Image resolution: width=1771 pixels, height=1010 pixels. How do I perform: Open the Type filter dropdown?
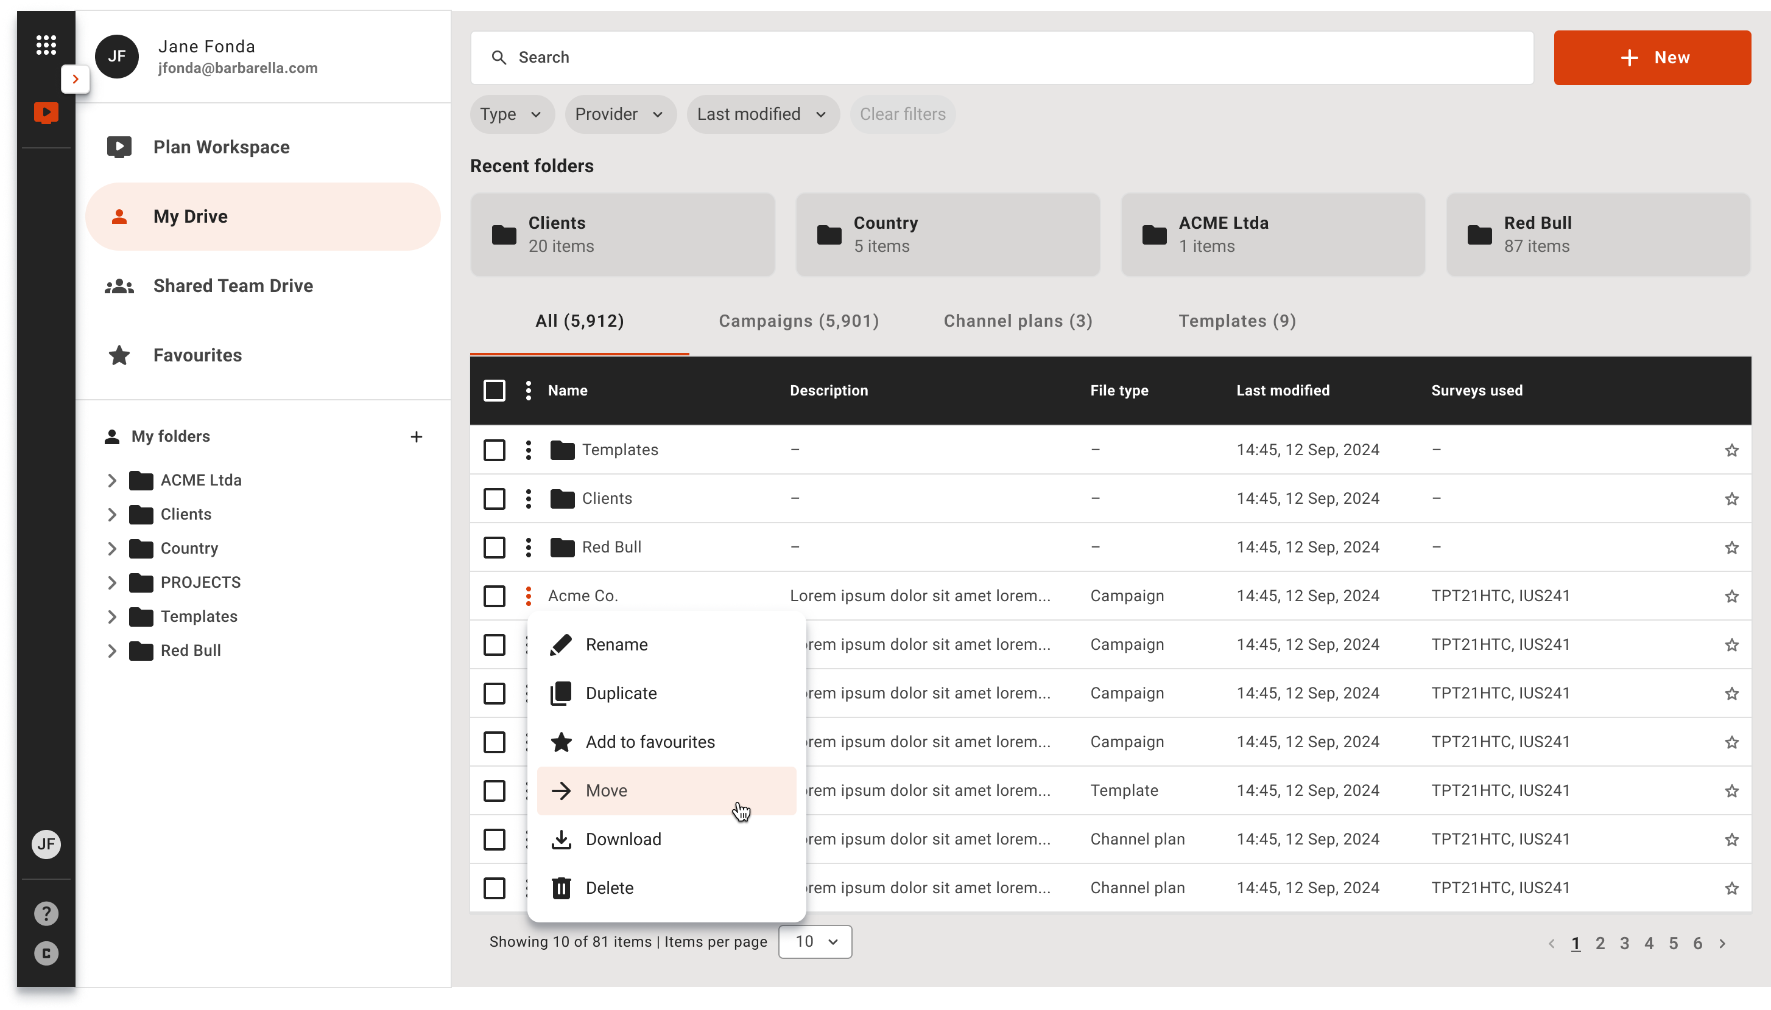[x=512, y=114]
